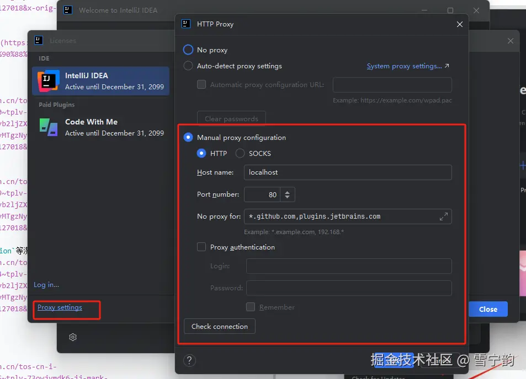Click Licenses window title icon
Viewport: 526px width, 379px height.
(39, 41)
